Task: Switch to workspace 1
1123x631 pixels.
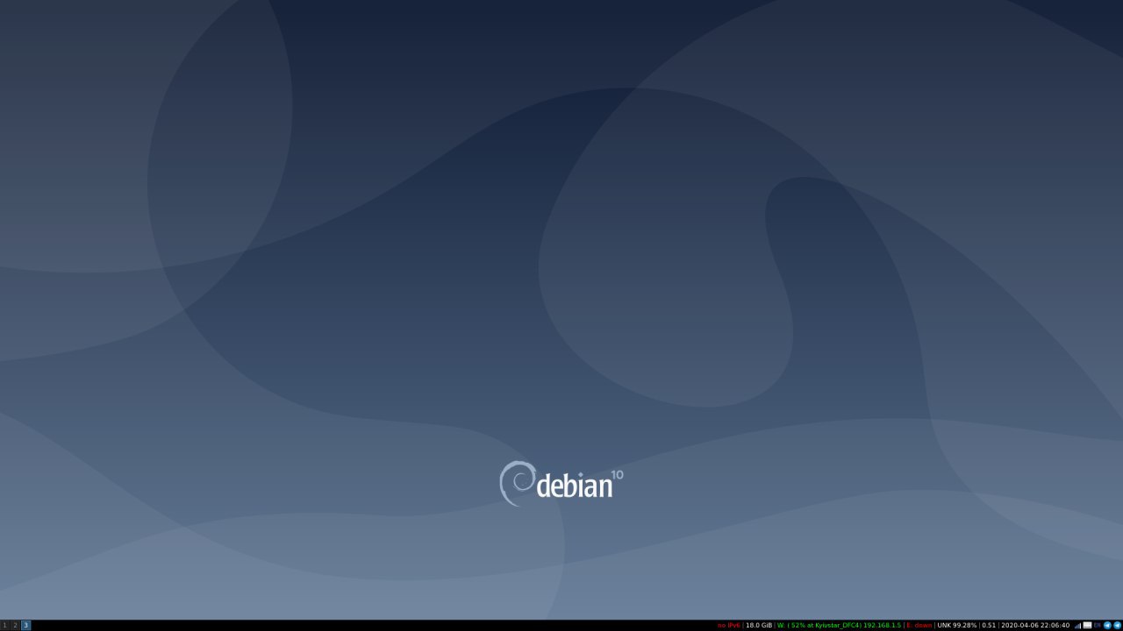Action: pyautogui.click(x=4, y=626)
